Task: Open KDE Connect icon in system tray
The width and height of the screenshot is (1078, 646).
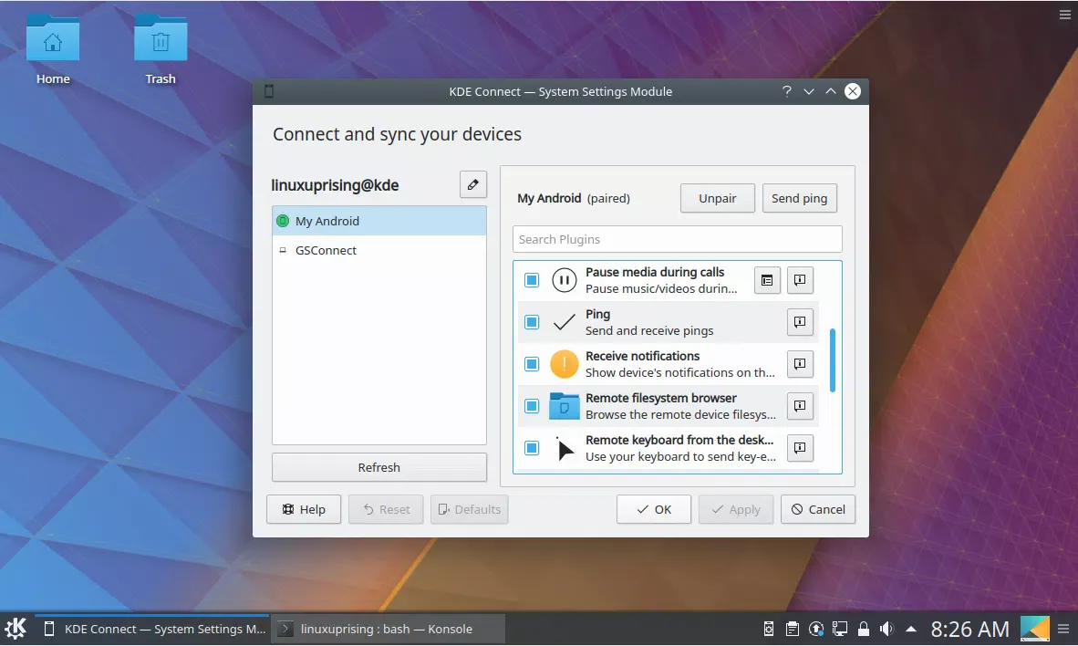Action: pos(768,629)
